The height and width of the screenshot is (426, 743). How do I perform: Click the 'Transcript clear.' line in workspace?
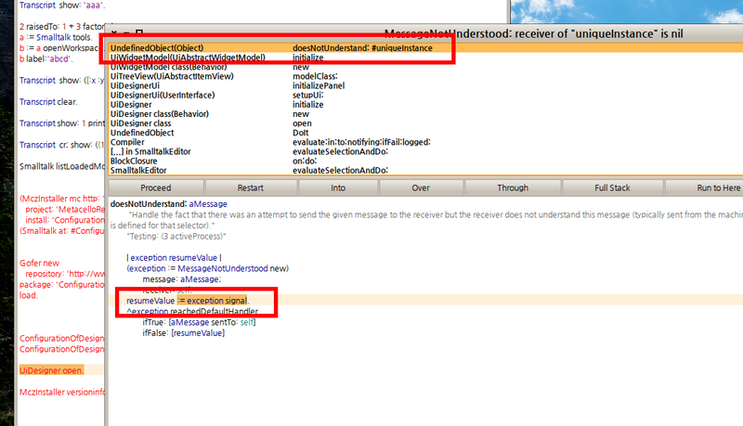coord(48,101)
